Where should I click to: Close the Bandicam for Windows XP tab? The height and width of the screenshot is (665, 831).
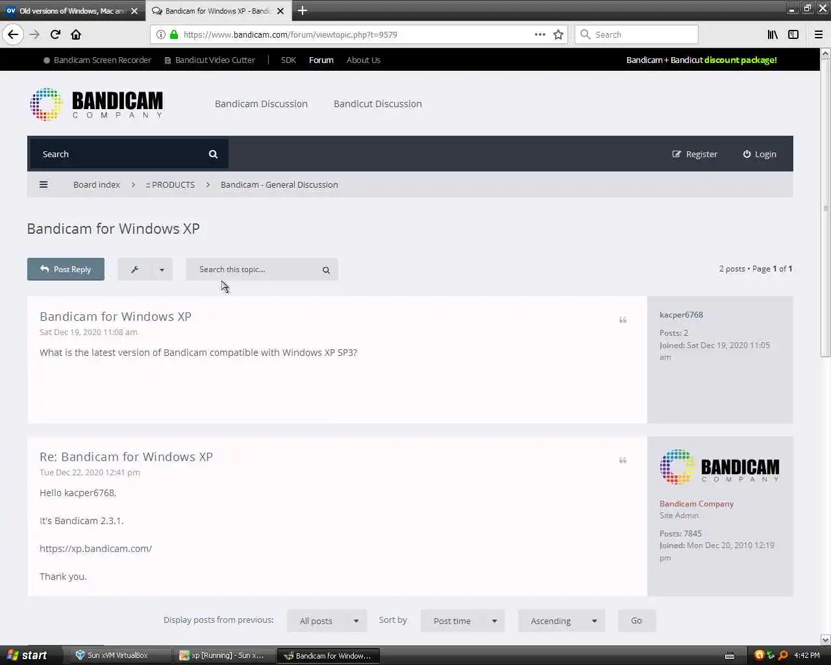point(280,10)
